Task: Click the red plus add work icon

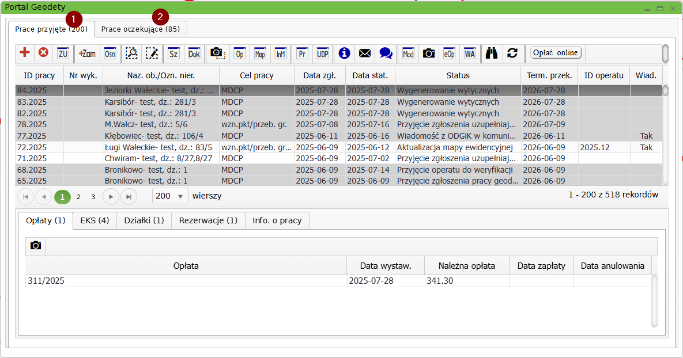Action: [x=25, y=53]
